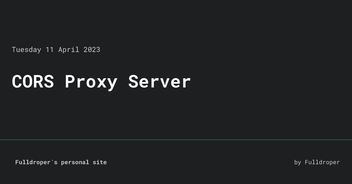Click the capital "A" in "April"

tap(60, 50)
